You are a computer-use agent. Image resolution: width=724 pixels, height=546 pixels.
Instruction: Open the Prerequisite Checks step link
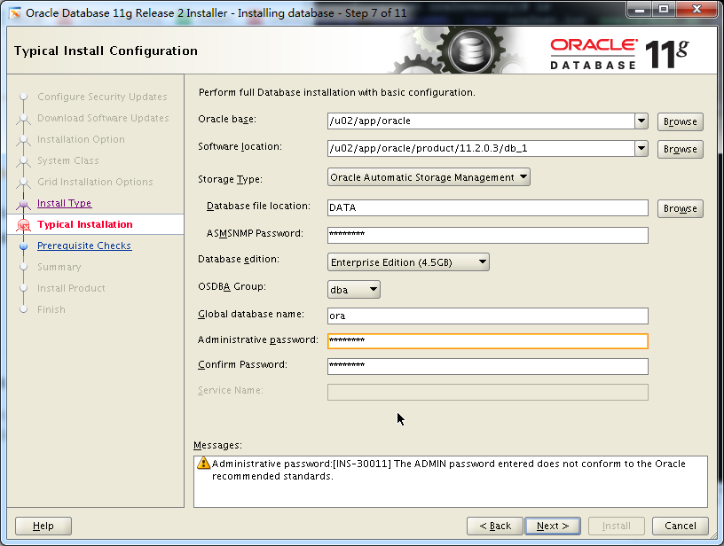(84, 246)
